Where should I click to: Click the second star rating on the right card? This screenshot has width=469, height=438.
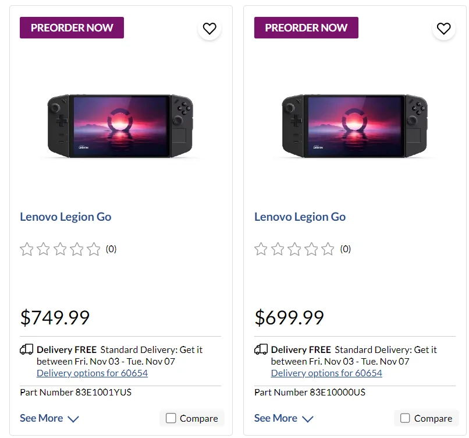(278, 249)
